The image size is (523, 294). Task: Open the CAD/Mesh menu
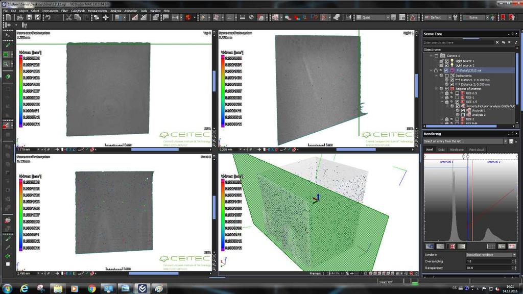78,11
